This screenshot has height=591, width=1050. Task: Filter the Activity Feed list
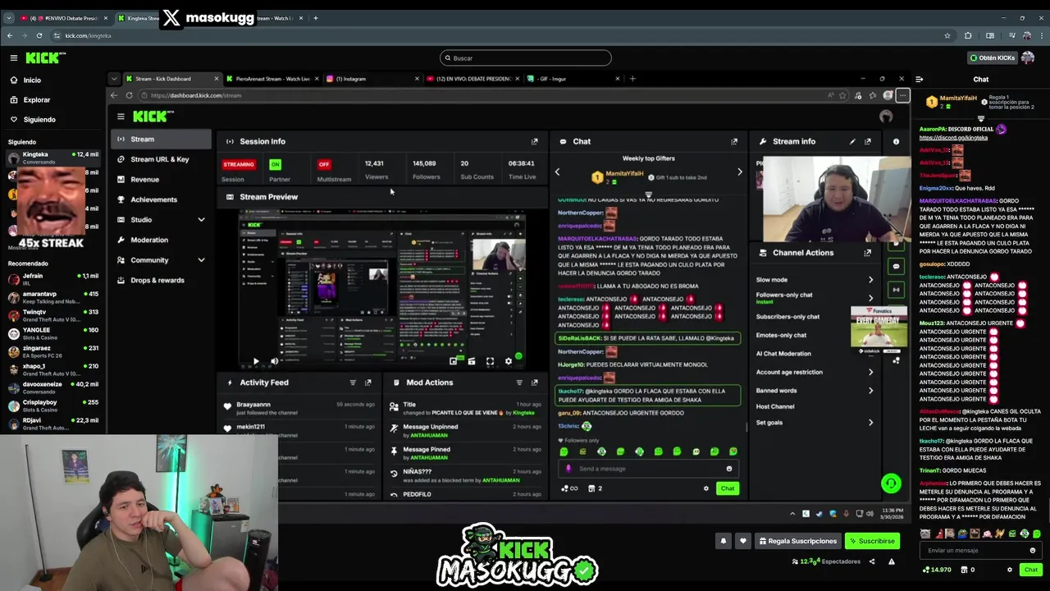pyautogui.click(x=353, y=383)
